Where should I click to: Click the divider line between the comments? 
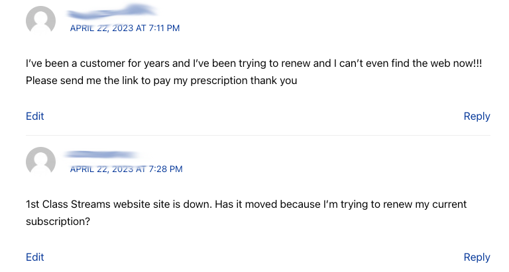pyautogui.click(x=258, y=136)
